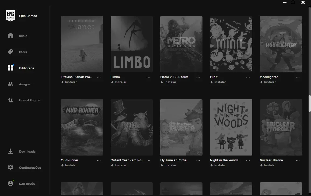This screenshot has height=196, width=311.
Task: Open three-dot menu for My Time at Portia
Action: click(x=198, y=160)
